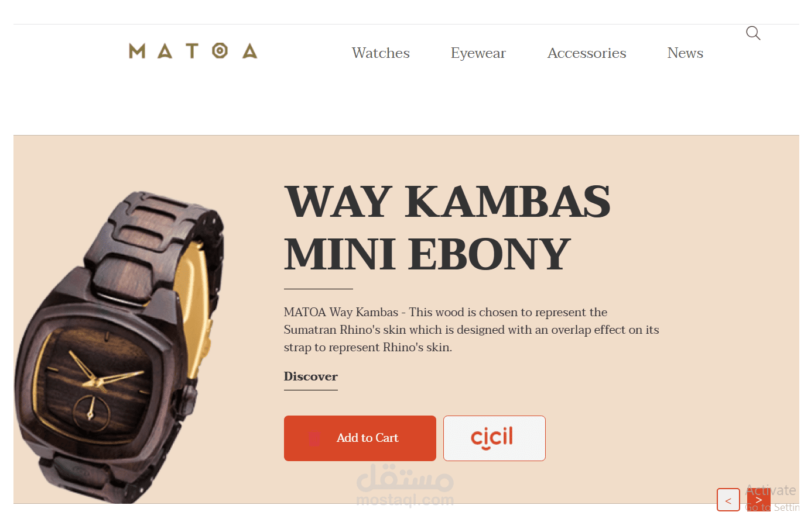Advance to next slide arrow
This screenshot has width=811, height=519.
pyautogui.click(x=758, y=500)
